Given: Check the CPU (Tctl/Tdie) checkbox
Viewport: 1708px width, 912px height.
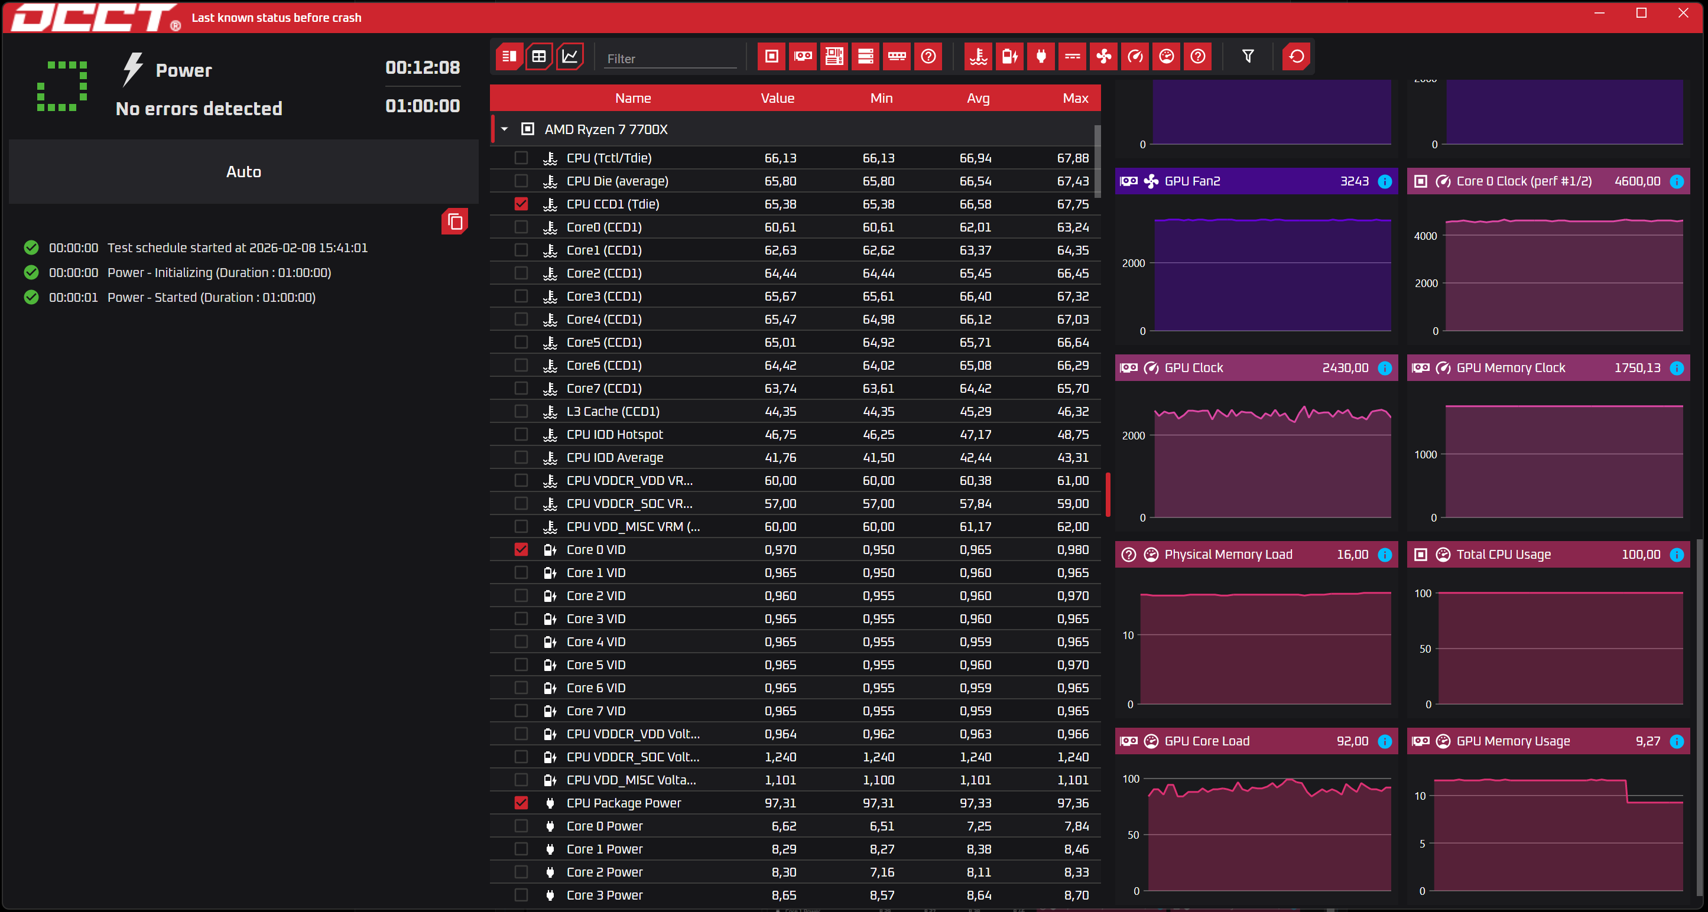Looking at the screenshot, I should (x=521, y=158).
